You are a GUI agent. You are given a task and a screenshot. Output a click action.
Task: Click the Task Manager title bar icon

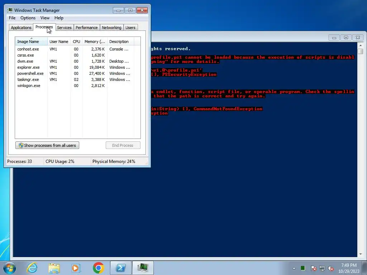(10, 10)
